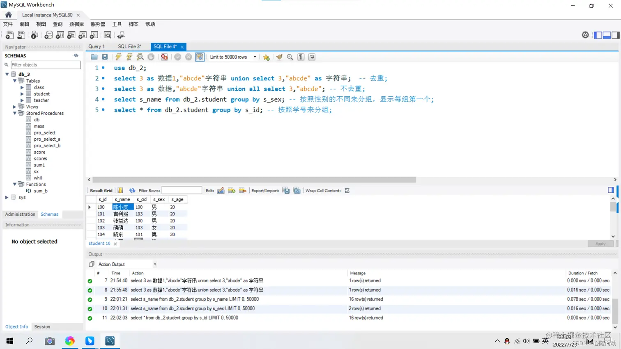Screen dimensions: 621x349
Task: Open the 服务器 menu
Action: 98,24
